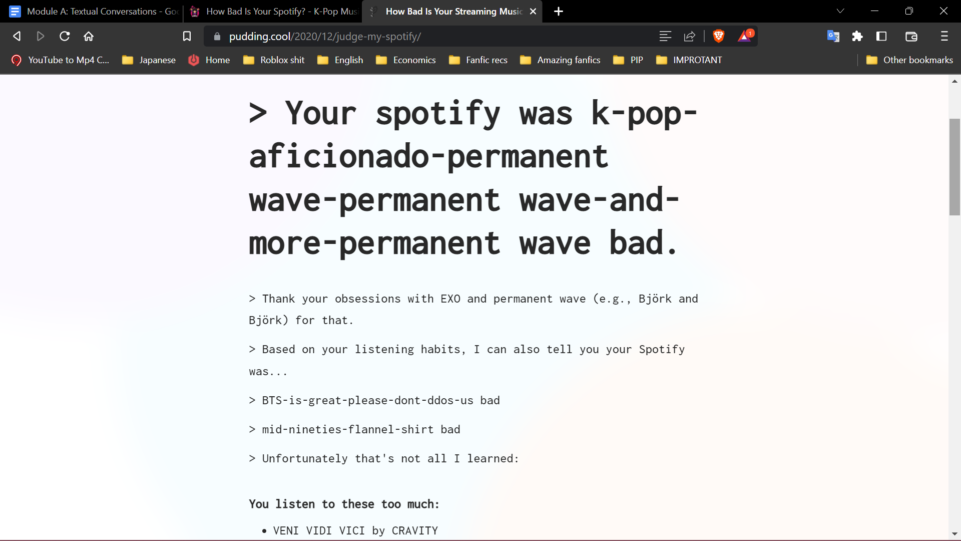This screenshot has width=961, height=541.
Task: Open the IMPROTANT bookmarks folder
Action: coord(689,60)
